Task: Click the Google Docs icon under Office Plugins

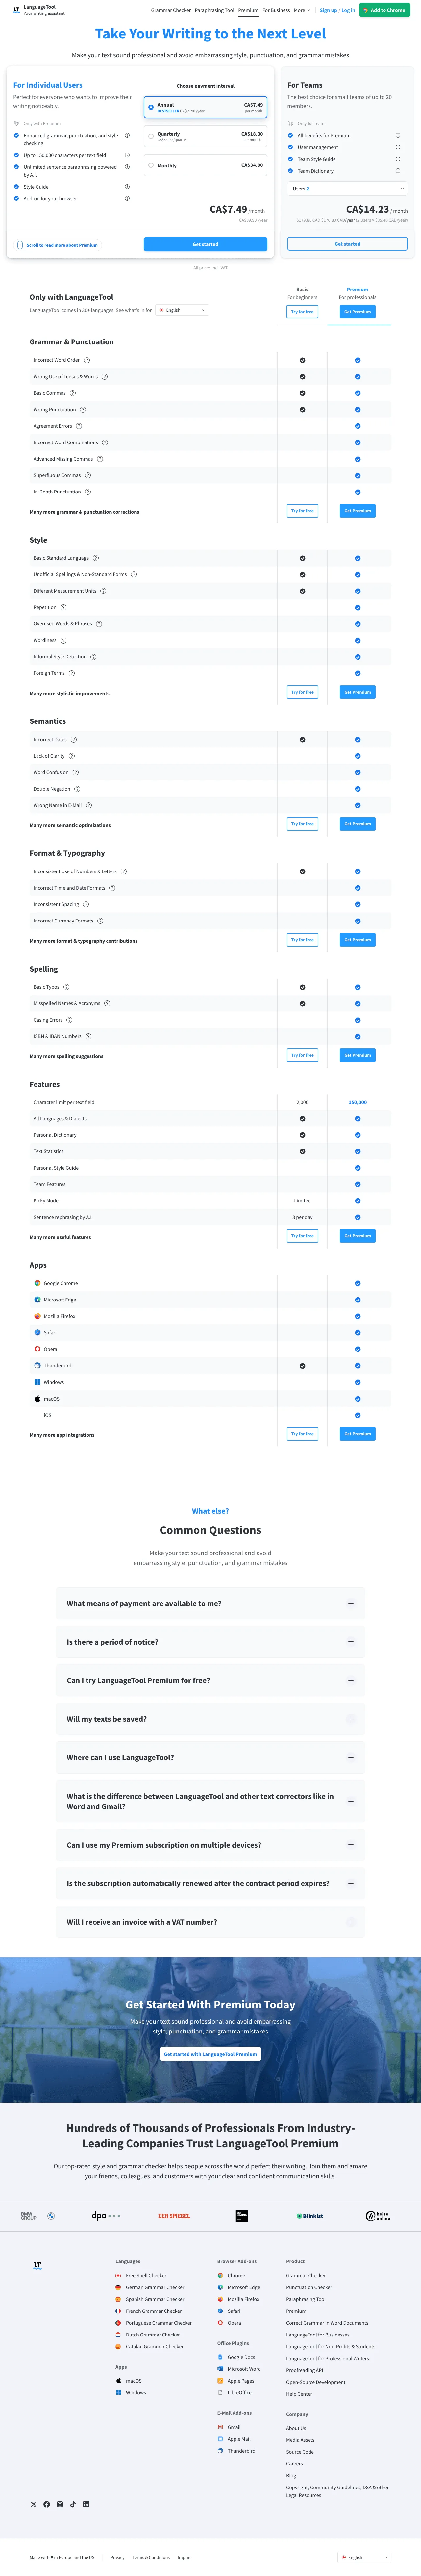Action: (220, 2357)
